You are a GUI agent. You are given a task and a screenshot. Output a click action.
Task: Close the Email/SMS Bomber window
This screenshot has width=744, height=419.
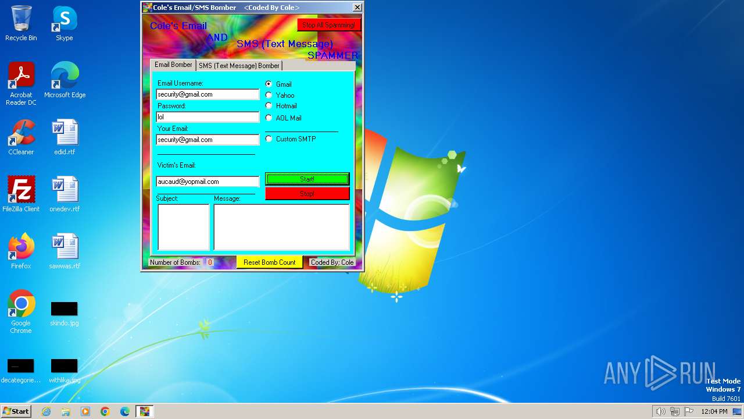click(357, 8)
